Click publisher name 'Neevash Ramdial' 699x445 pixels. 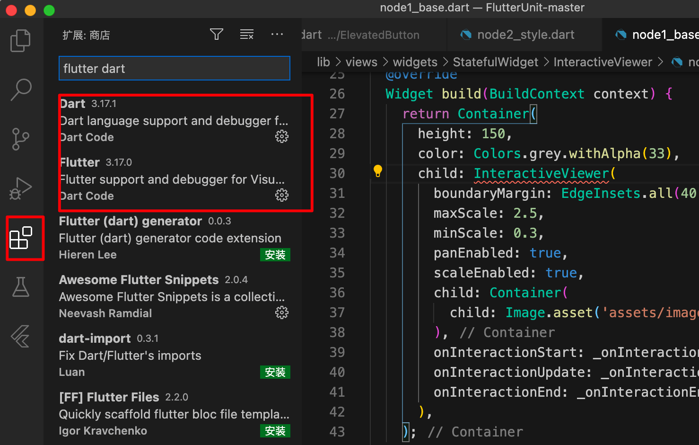click(105, 313)
